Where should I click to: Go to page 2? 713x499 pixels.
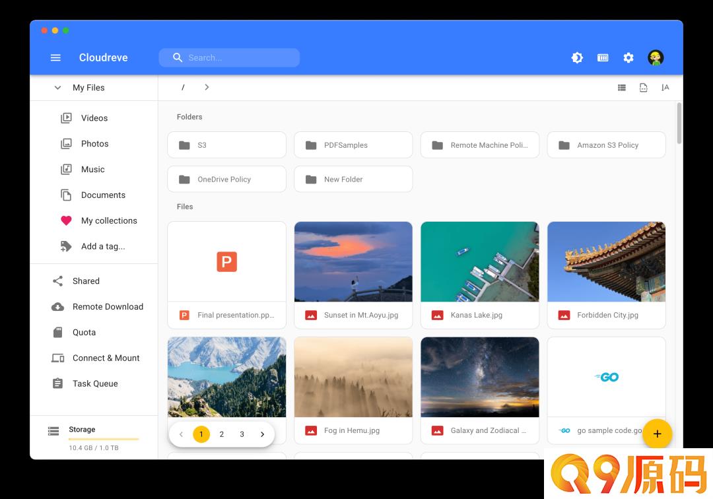(221, 434)
